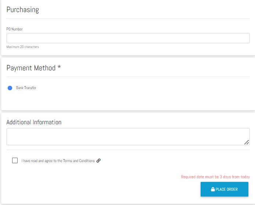Click the red required date error message

(x=215, y=177)
